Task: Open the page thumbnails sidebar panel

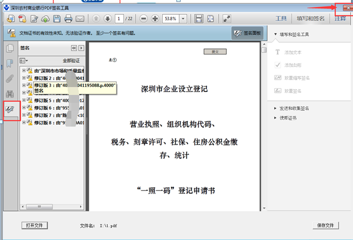Action: 10,49
